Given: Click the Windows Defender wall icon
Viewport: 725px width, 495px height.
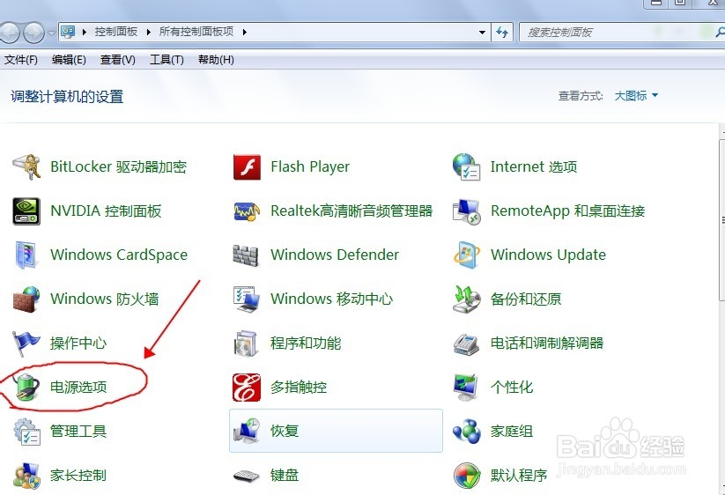Looking at the screenshot, I should (246, 255).
